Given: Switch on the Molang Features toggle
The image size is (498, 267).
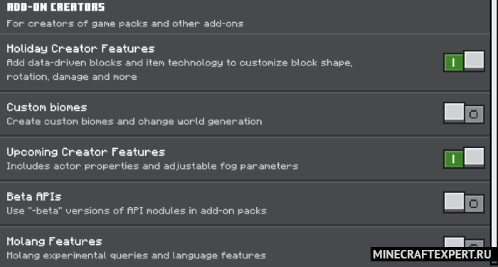Looking at the screenshot, I should tap(464, 242).
